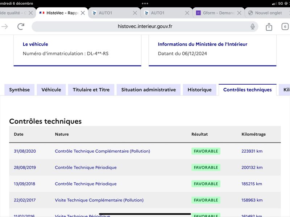Switch to the Gform - Demande tab
The height and width of the screenshot is (217, 290).
219,13
